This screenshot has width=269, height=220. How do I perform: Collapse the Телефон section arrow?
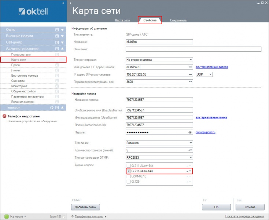tap(62, 107)
